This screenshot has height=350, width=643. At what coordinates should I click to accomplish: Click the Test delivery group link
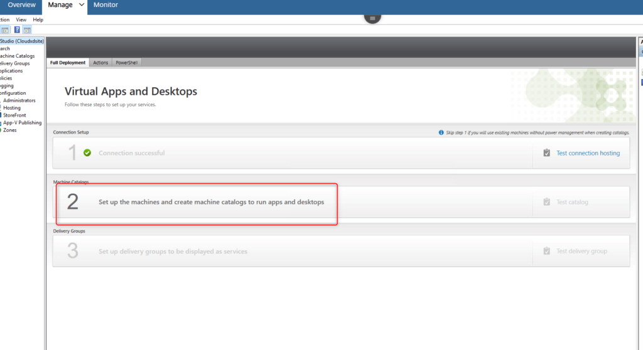[x=581, y=252]
